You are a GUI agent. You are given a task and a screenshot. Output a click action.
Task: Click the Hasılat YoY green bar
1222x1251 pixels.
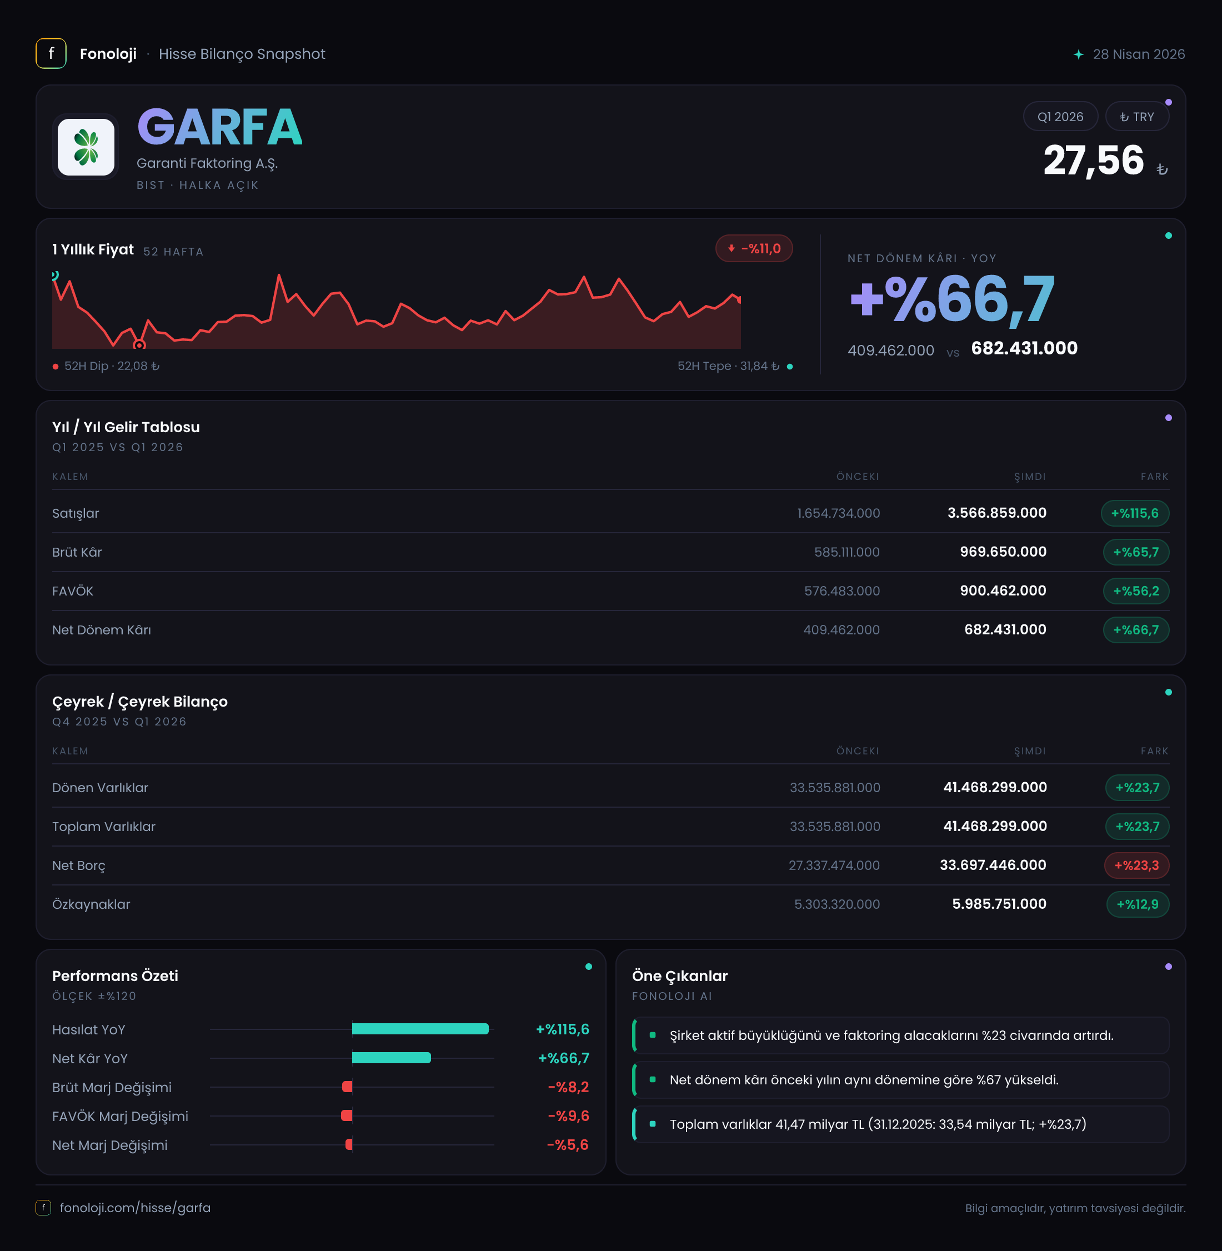[420, 1029]
